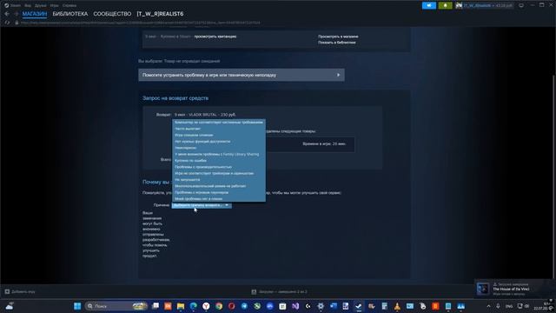Open the Settings gear on the taskbar
Viewport: 556px width, 313px height.
321,306
